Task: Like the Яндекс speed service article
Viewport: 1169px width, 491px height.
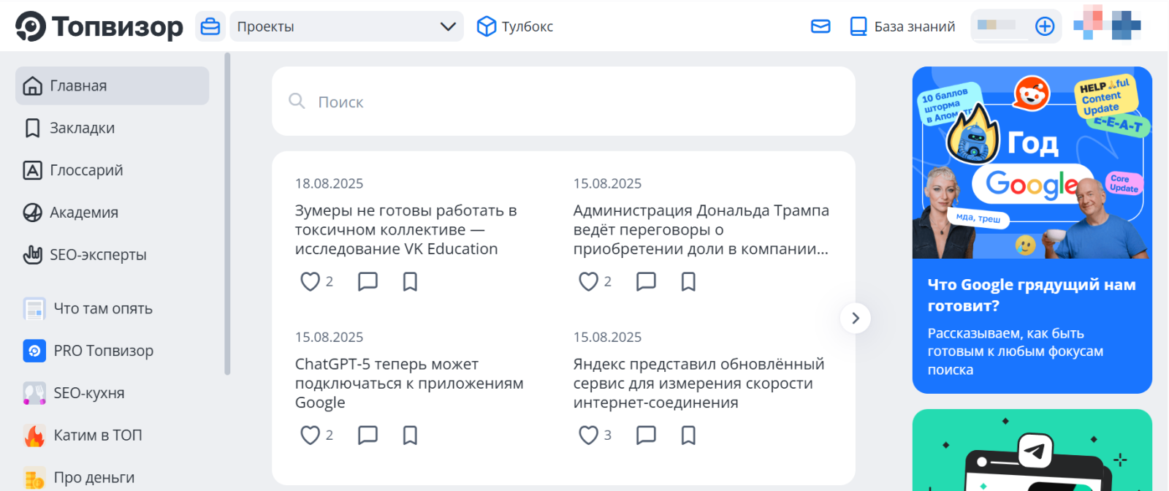Action: pyautogui.click(x=588, y=435)
